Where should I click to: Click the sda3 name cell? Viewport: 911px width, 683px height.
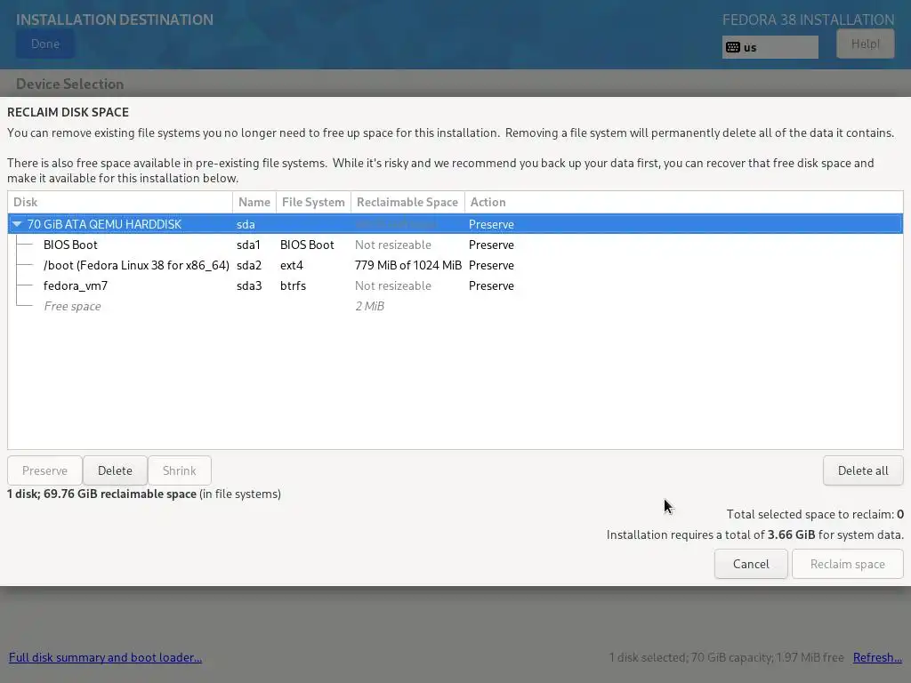pos(249,285)
